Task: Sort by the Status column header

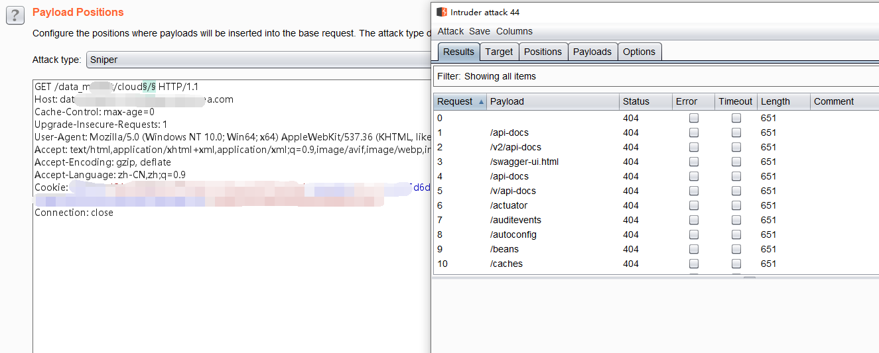Action: coord(645,101)
